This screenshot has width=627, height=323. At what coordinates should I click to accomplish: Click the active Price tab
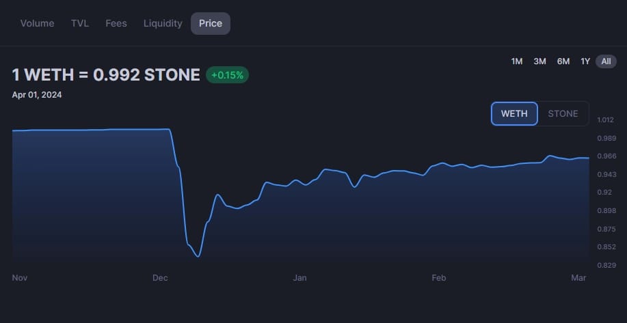click(x=211, y=23)
